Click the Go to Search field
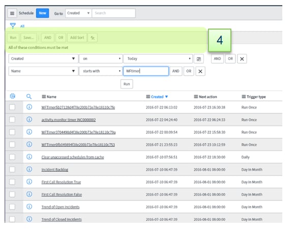This screenshot has width=291, height=233. (114, 13)
